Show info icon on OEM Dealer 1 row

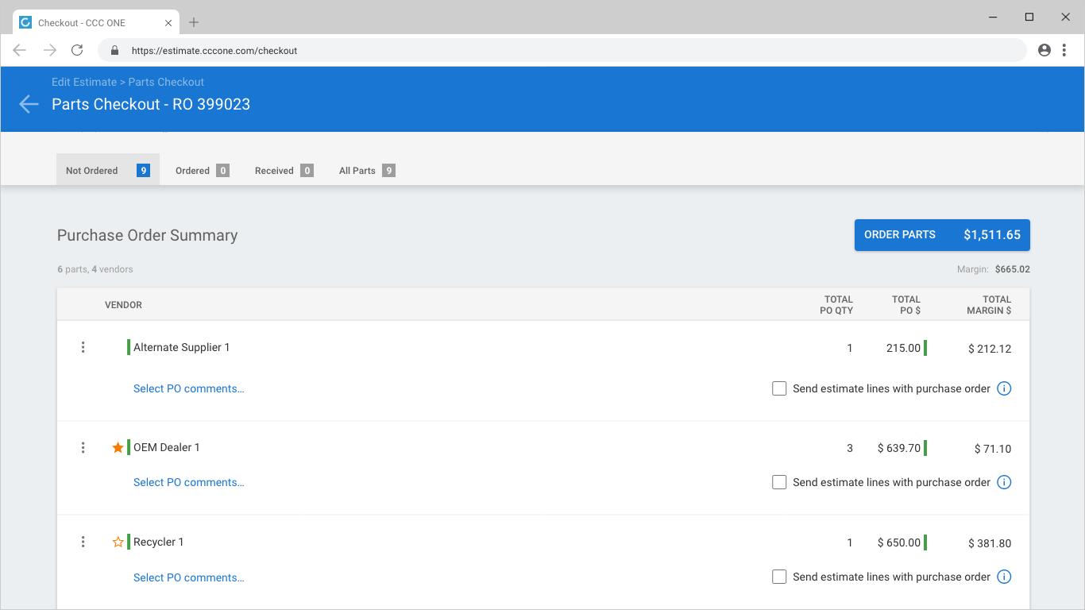1004,482
